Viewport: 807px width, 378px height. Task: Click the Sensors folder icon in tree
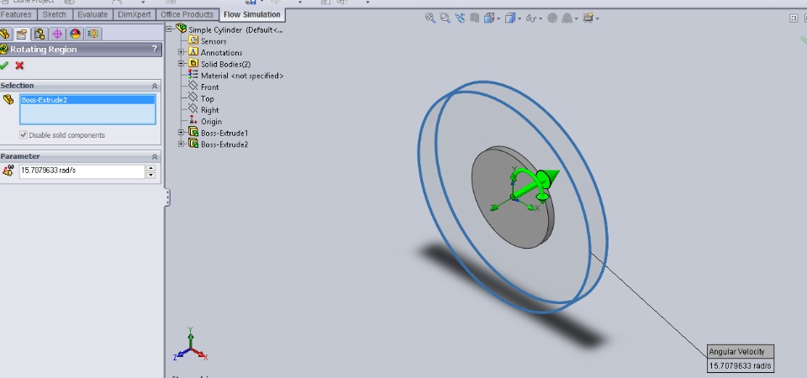(193, 40)
